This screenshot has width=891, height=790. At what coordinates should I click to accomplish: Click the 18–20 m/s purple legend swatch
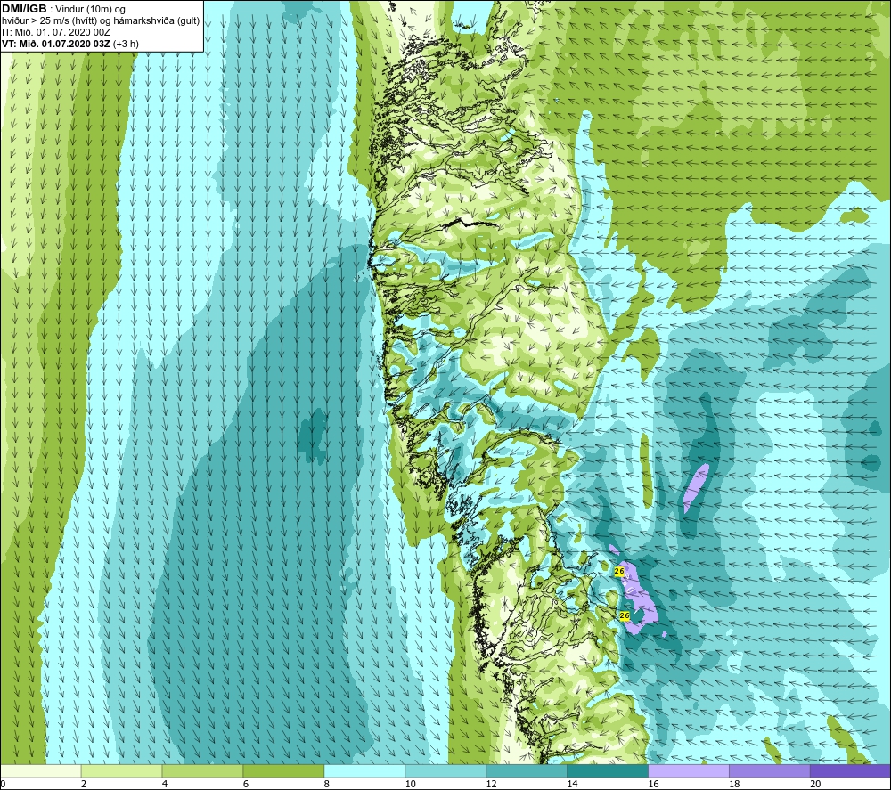[x=770, y=771]
